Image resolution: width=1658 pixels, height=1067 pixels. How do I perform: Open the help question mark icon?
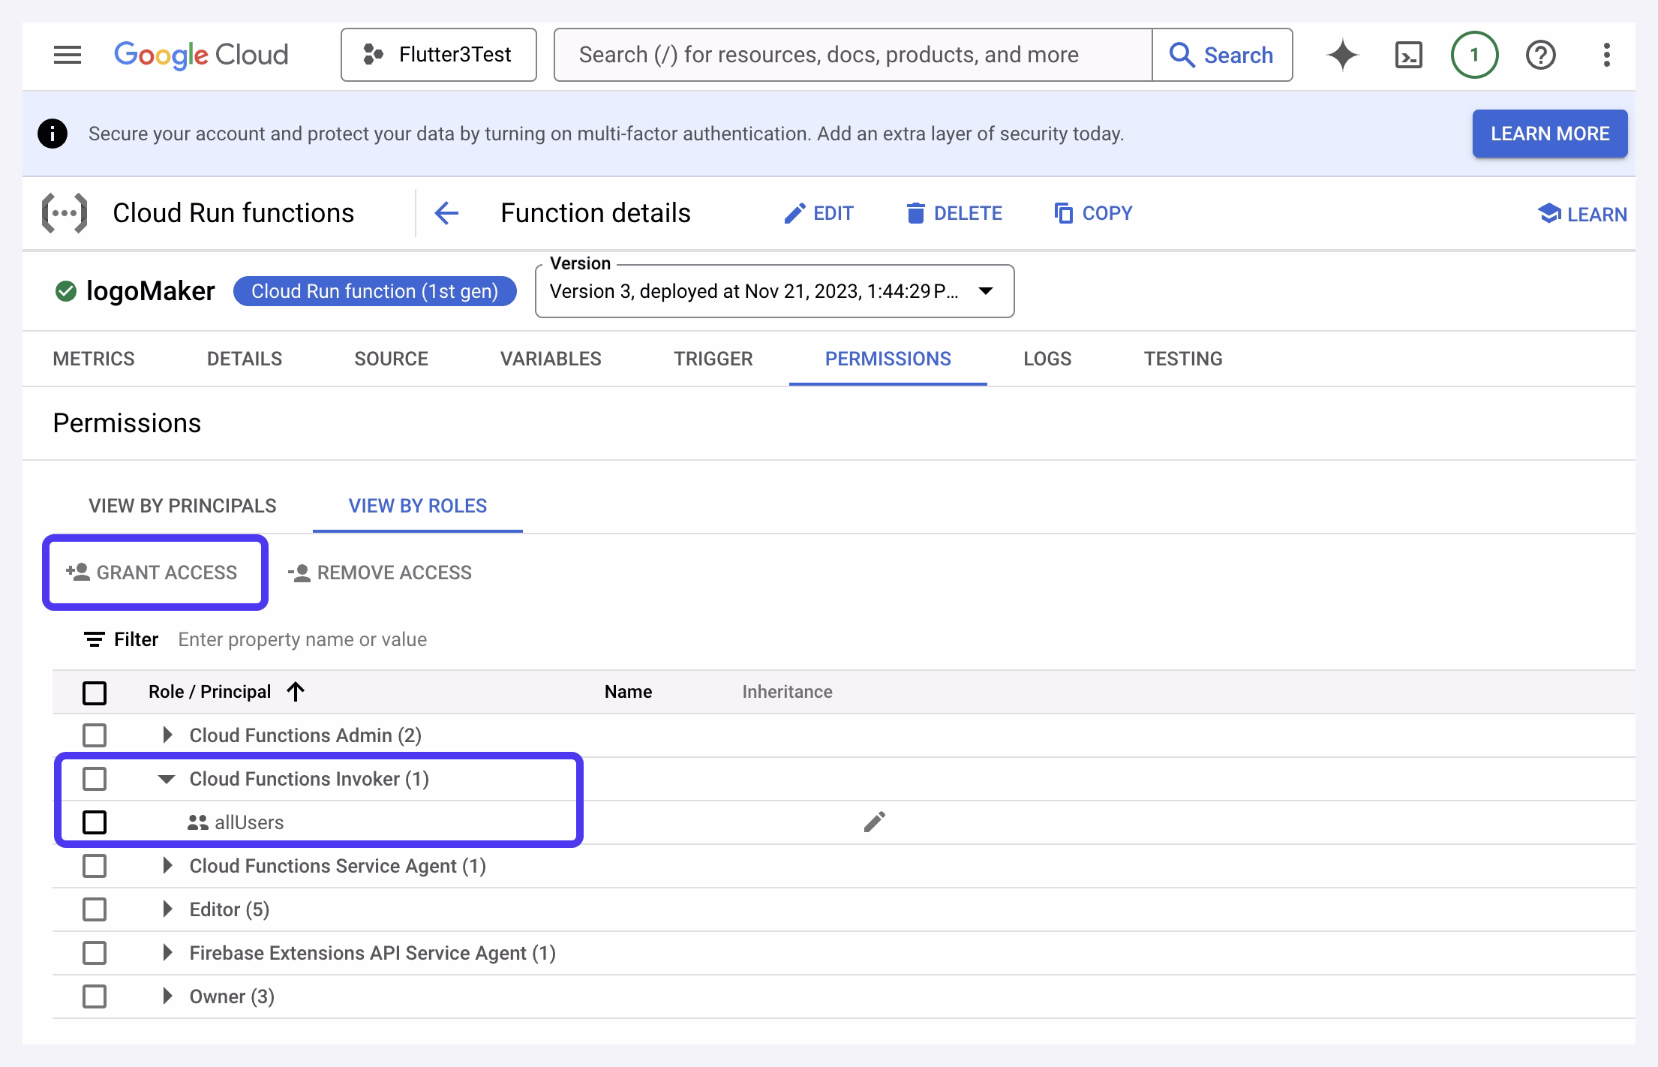pos(1540,55)
